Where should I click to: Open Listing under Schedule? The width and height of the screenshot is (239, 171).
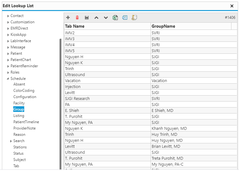click(x=19, y=116)
